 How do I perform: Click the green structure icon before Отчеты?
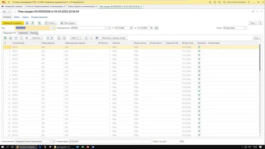pyautogui.click(x=39, y=23)
